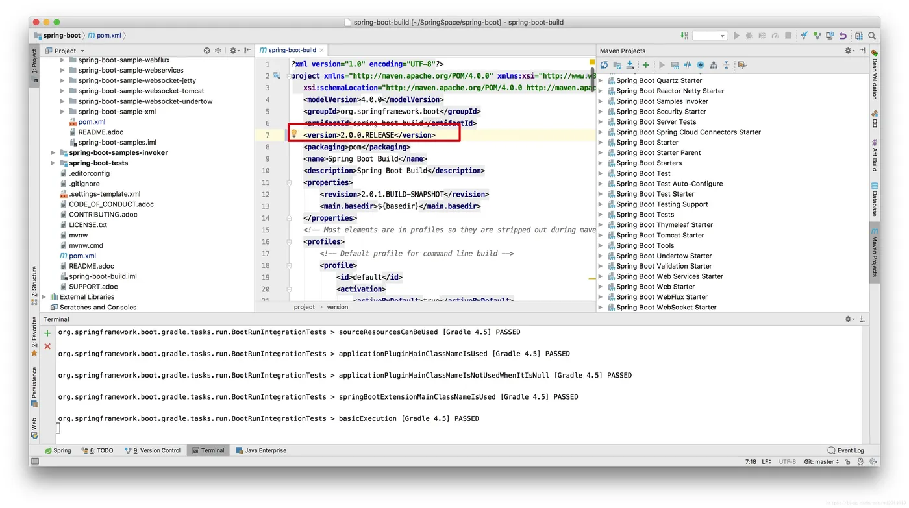Toggle Maven skip tests mode

pos(701,65)
